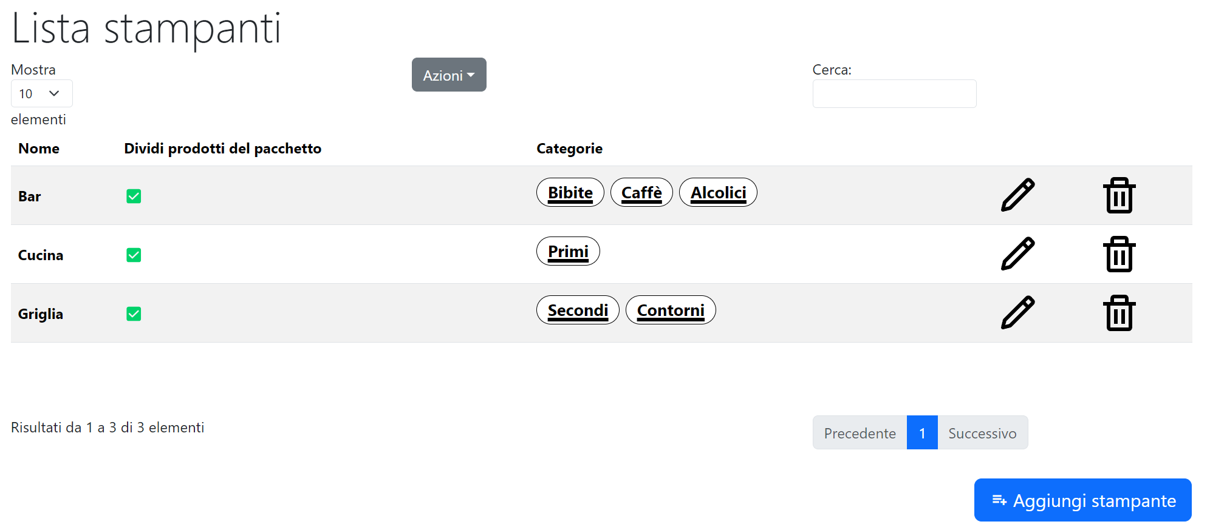Delete the Griglia printer with the trash icon

click(1119, 313)
